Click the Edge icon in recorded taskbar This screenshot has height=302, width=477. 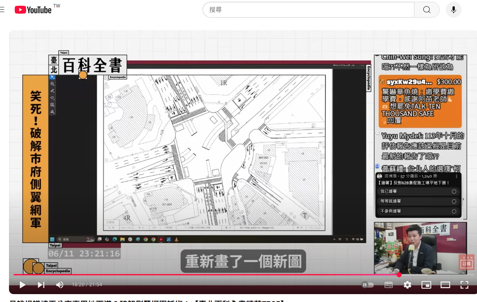pyautogui.click(x=115, y=239)
